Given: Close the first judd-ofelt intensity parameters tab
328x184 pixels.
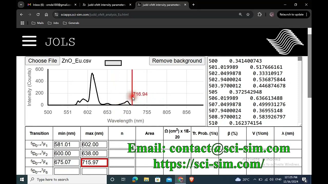Looking at the screenshot, I should click(x=130, y=5).
